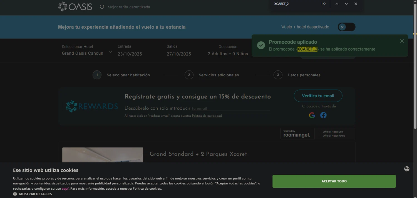Click the Oasis logo

75,7
